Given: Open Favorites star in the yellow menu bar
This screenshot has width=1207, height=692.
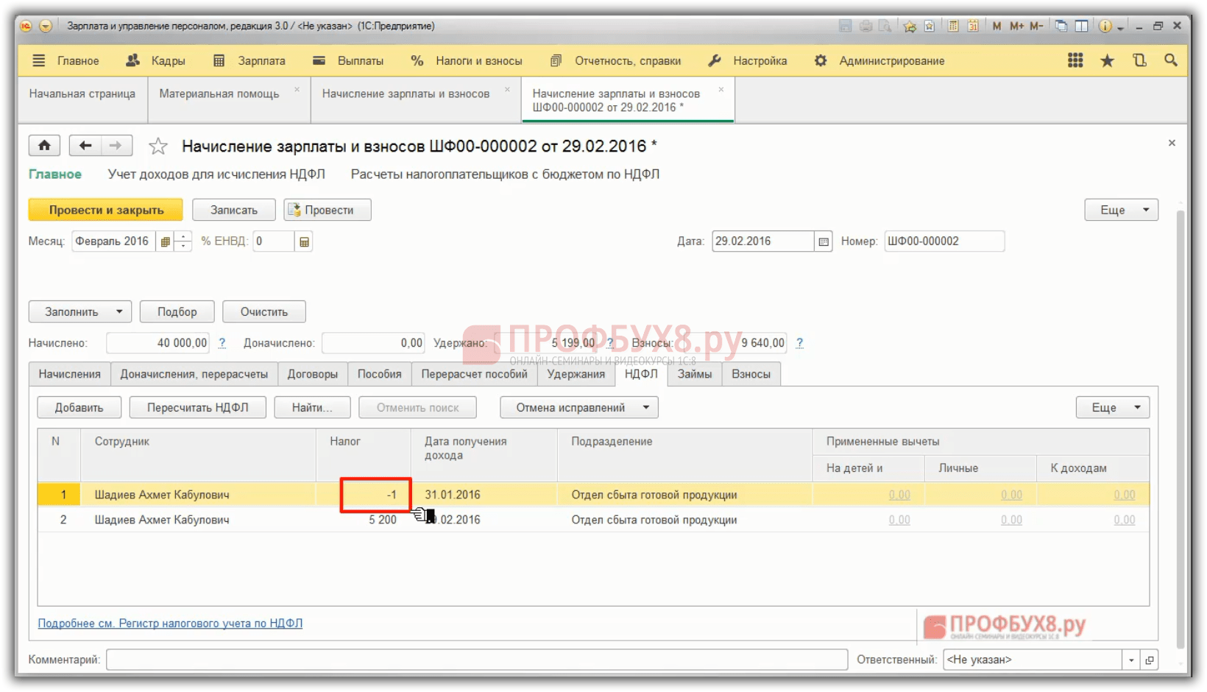Looking at the screenshot, I should pos(1107,60).
